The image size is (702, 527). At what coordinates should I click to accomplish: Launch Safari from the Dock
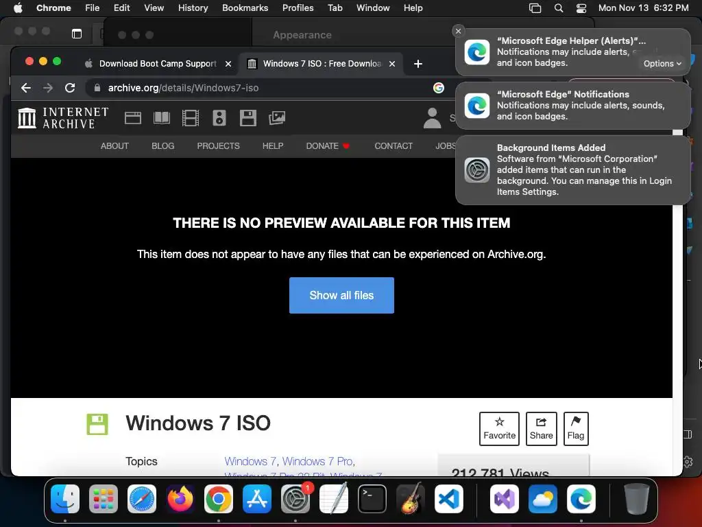pos(142,499)
